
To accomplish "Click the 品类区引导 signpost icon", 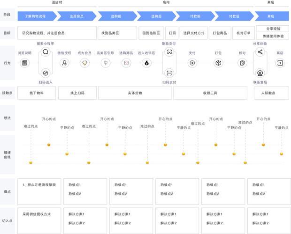I will 106,63.
